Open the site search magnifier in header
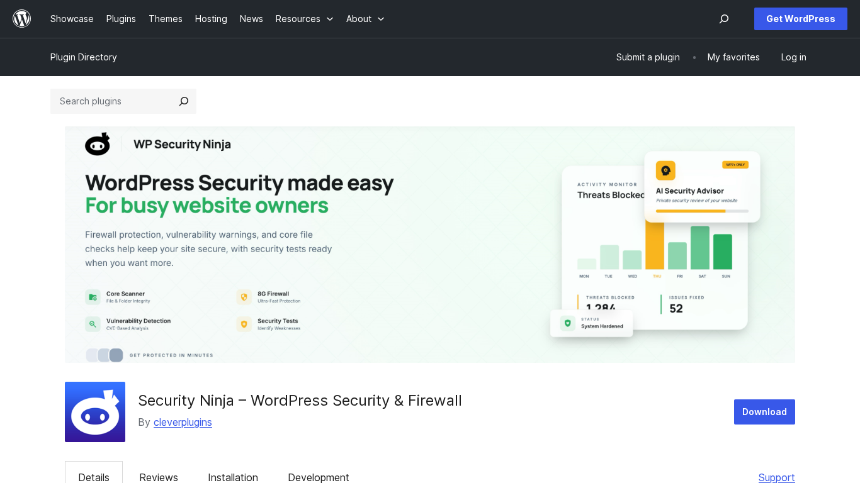The image size is (860, 483). [x=724, y=19]
